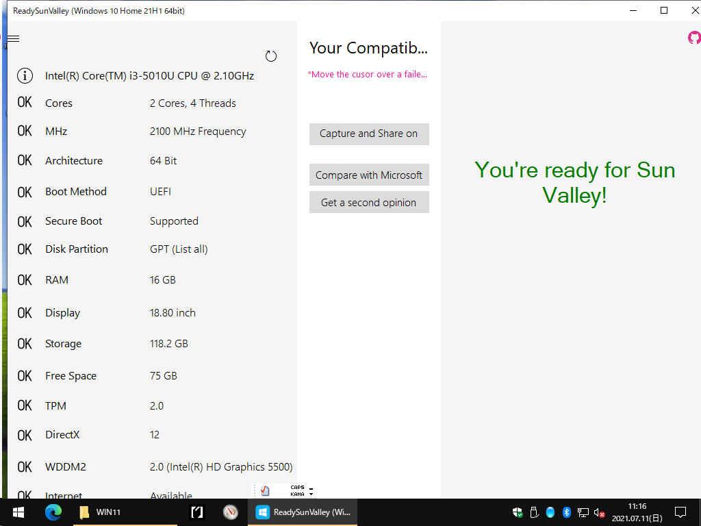Click the OK status beside WDDM2
The width and height of the screenshot is (701, 526).
pos(25,467)
